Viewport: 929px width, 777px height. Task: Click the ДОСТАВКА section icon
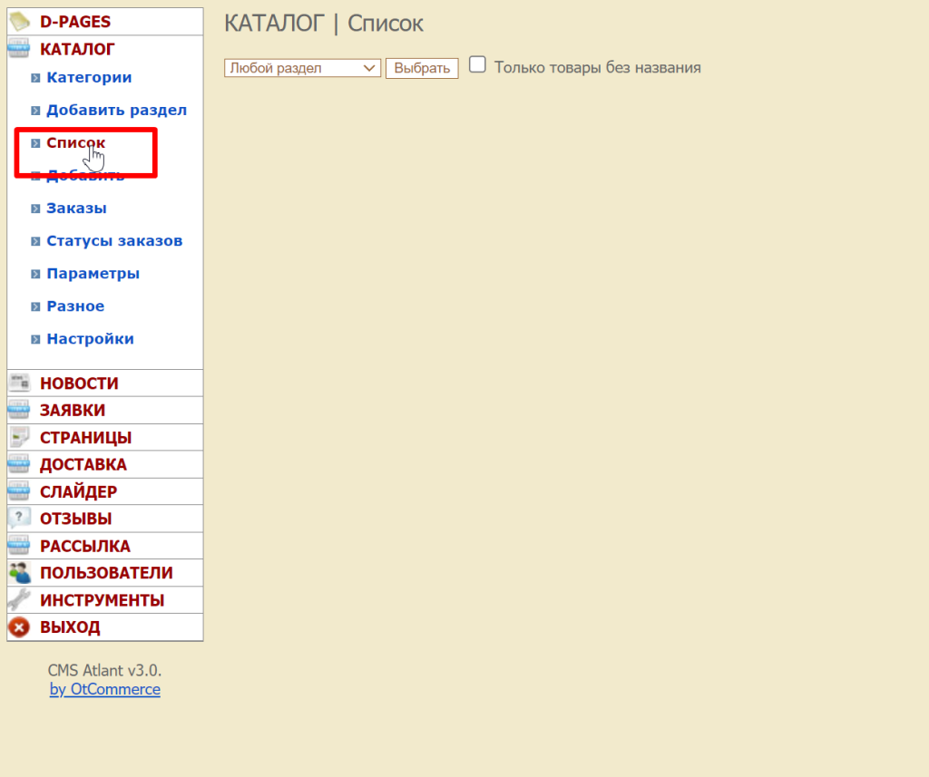click(19, 464)
